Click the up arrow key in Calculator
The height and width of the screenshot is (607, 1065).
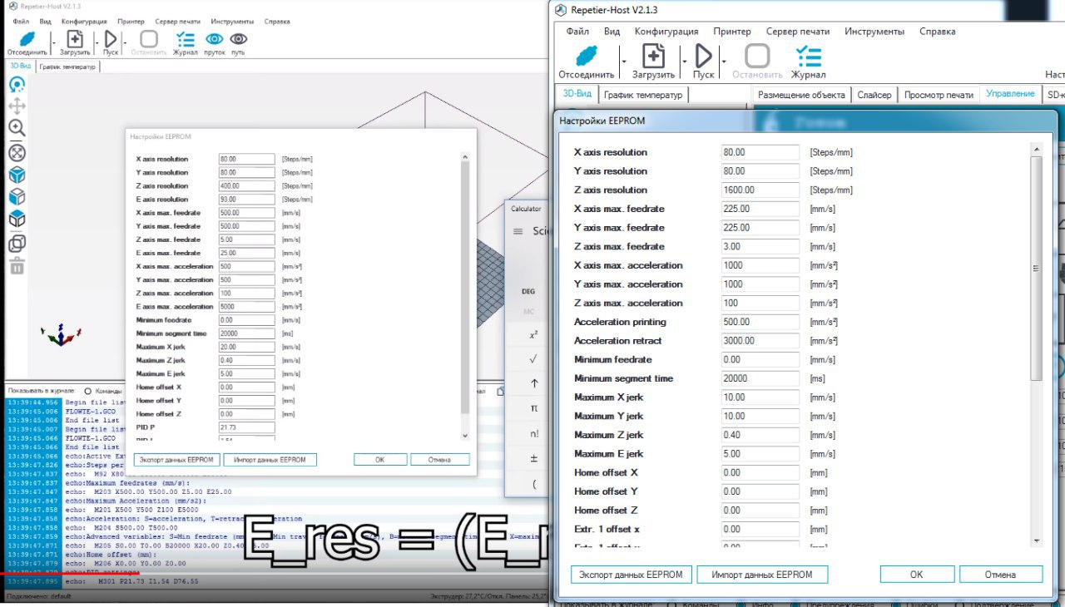(534, 384)
